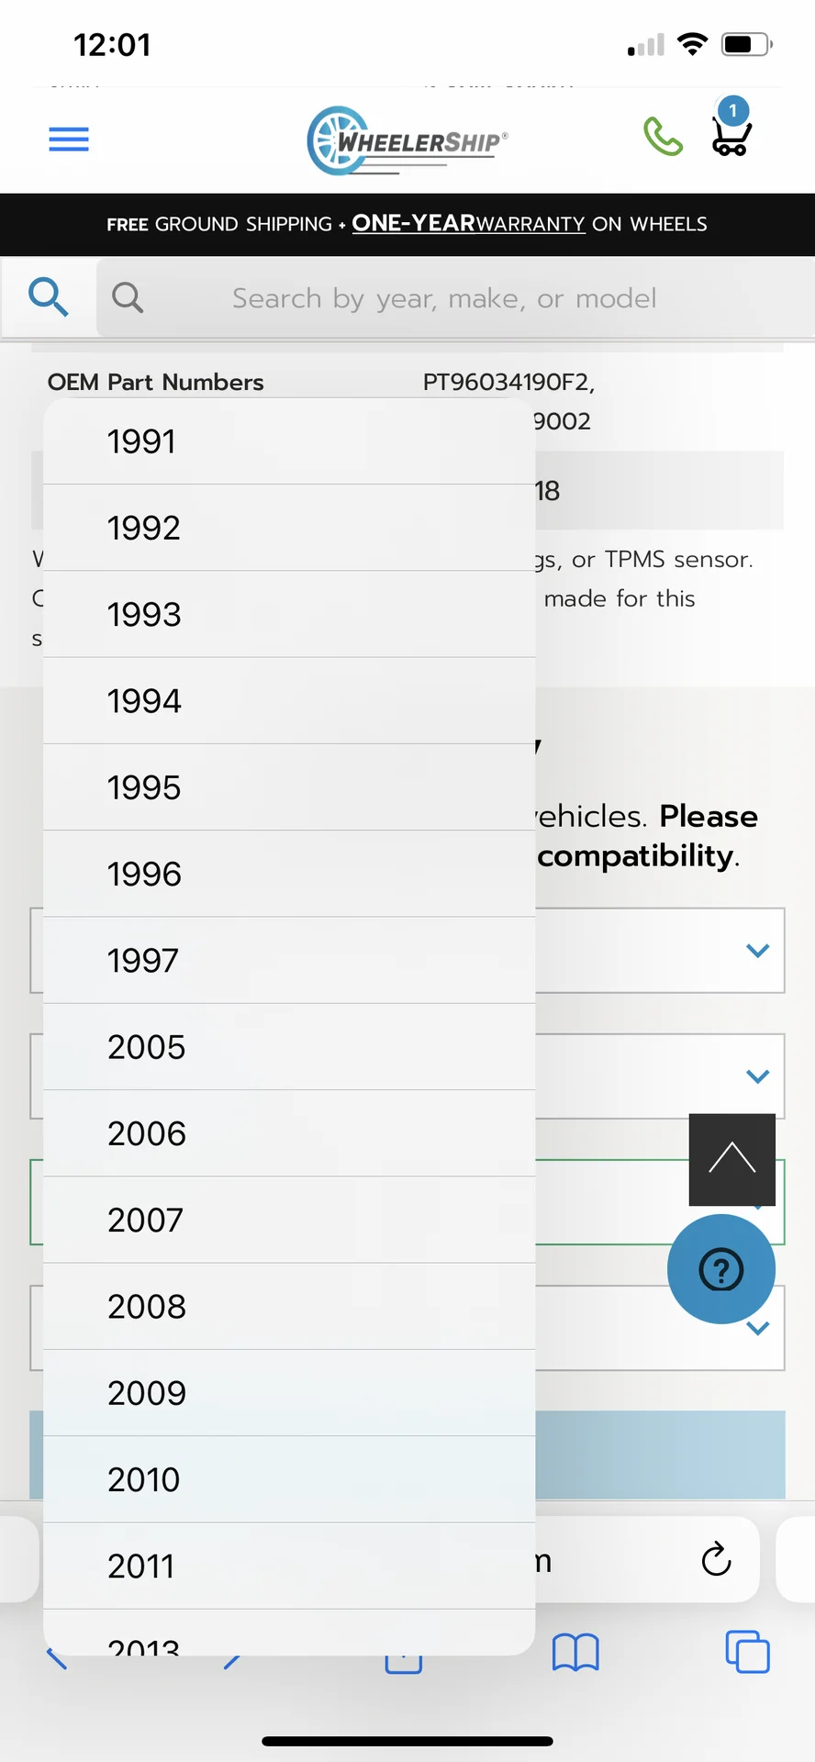The image size is (815, 1762).
Task: Focus the search by year, make, model field
Action: point(456,297)
